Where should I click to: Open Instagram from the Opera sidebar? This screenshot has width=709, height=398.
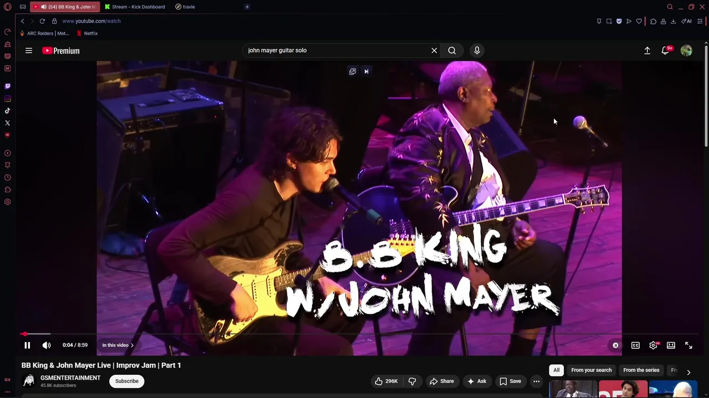pyautogui.click(x=7, y=98)
